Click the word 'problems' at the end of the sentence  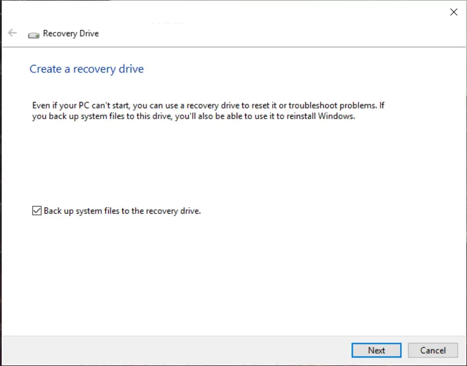pyautogui.click(x=358, y=105)
